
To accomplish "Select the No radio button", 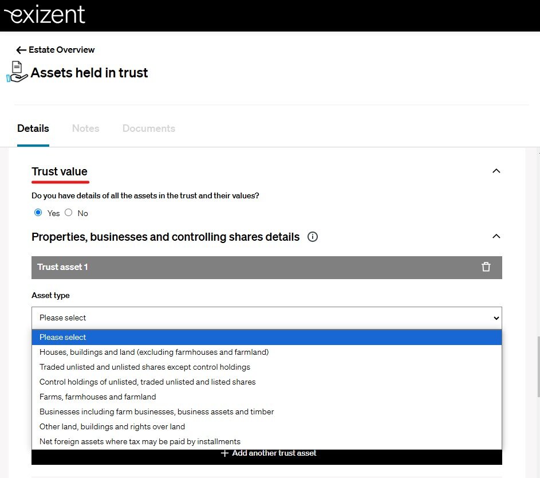I will (x=69, y=213).
